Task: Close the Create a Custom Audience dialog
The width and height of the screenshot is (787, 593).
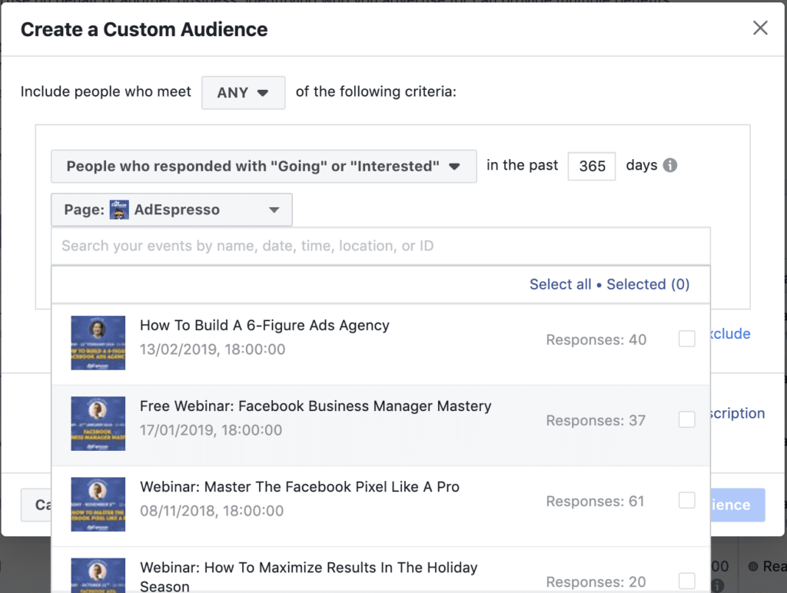Action: point(760,28)
